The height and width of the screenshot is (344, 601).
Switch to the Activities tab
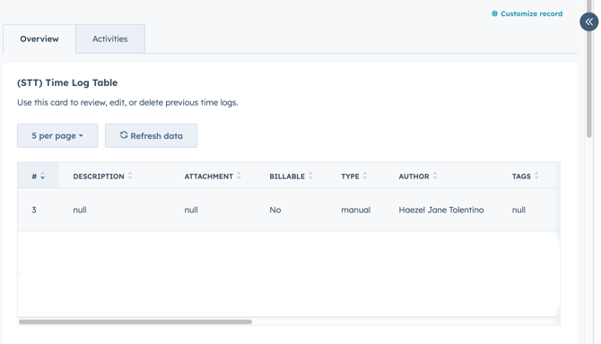[x=110, y=39]
